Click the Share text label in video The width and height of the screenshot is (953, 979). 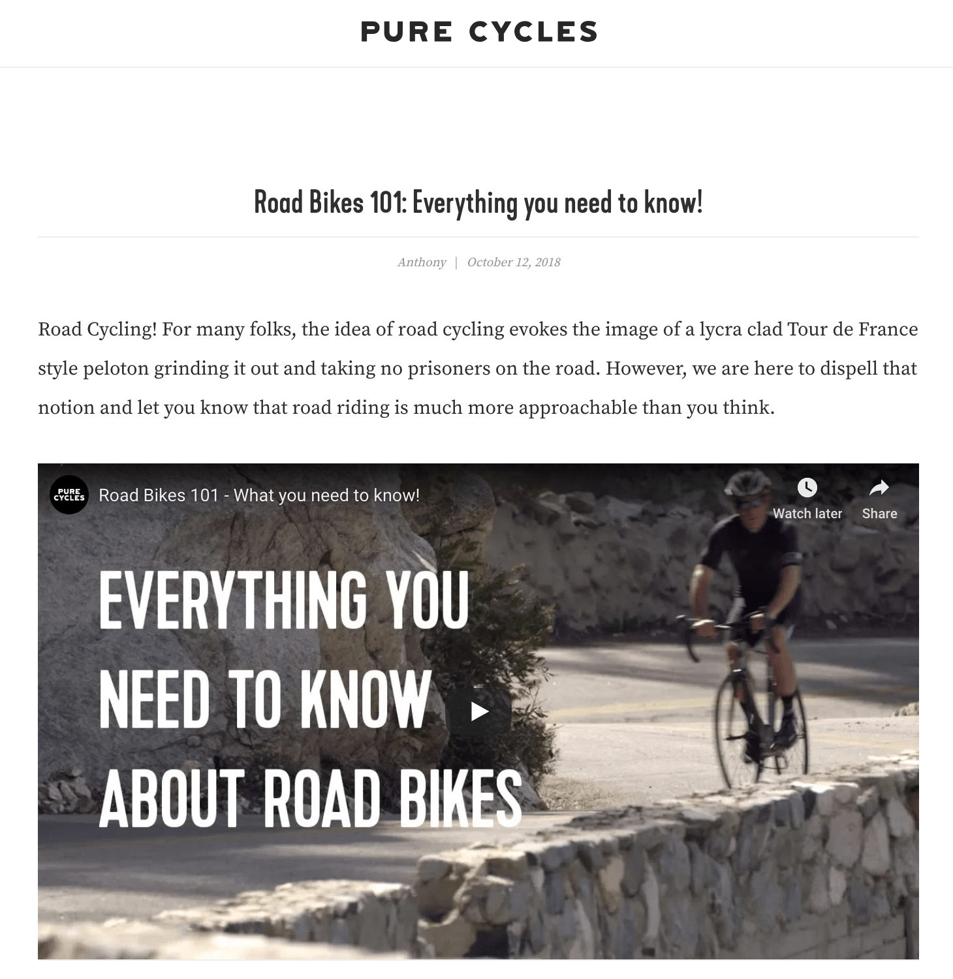click(x=879, y=514)
